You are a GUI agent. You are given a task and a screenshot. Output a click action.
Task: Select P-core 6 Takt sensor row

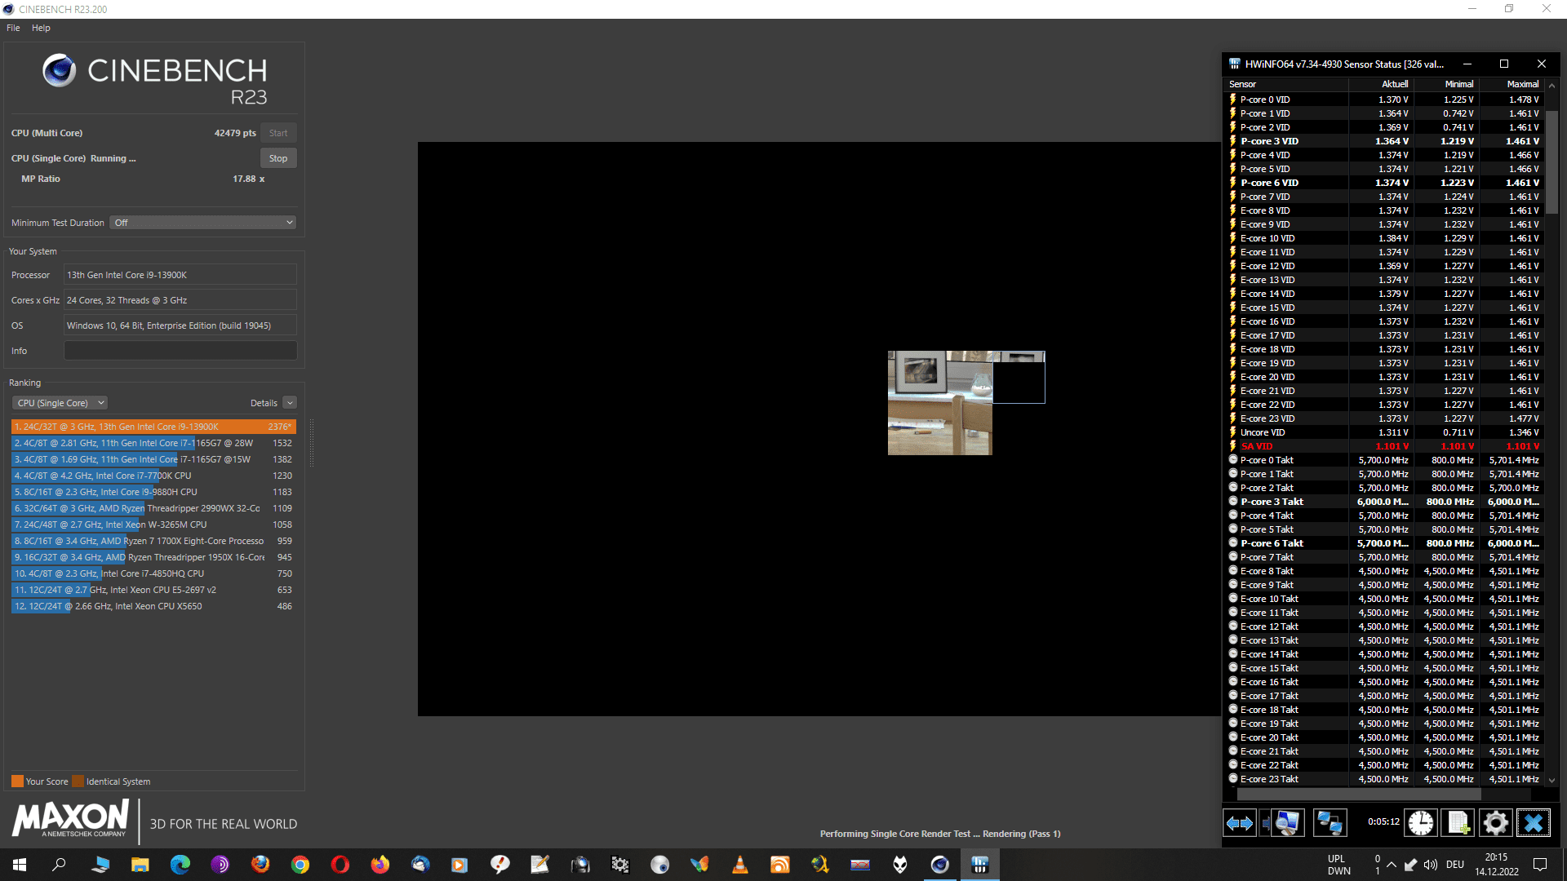point(1385,543)
